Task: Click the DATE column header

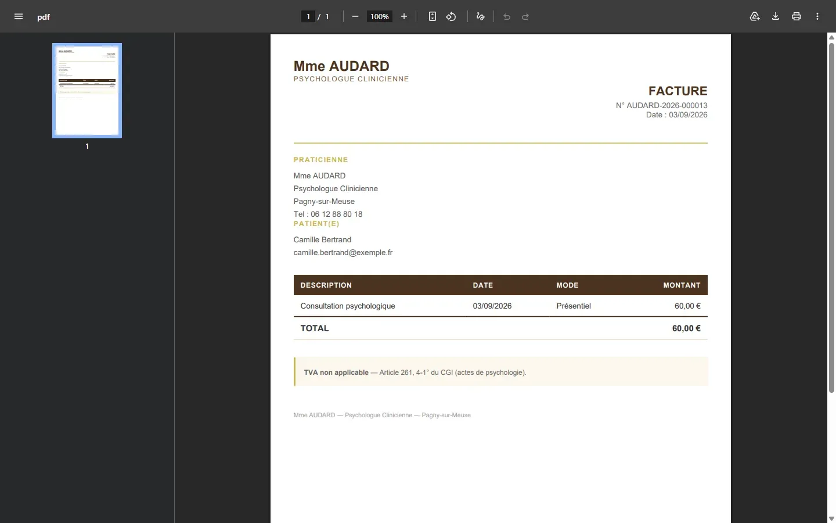Action: 483,285
